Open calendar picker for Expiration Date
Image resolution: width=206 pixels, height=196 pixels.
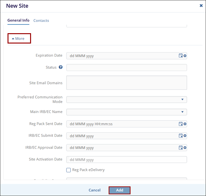tap(181, 56)
